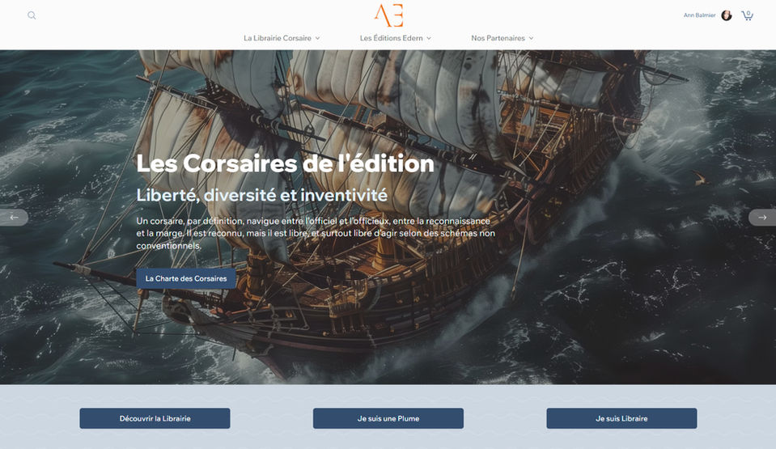776x449 pixels.
Task: Open the shopping cart icon
Action: (747, 15)
